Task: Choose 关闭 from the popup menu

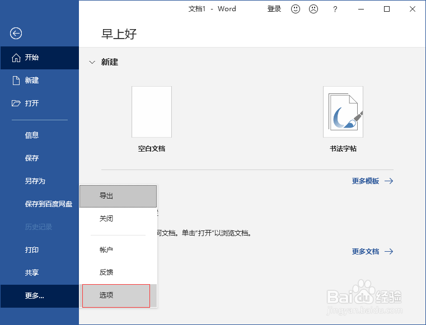Action: coord(118,219)
